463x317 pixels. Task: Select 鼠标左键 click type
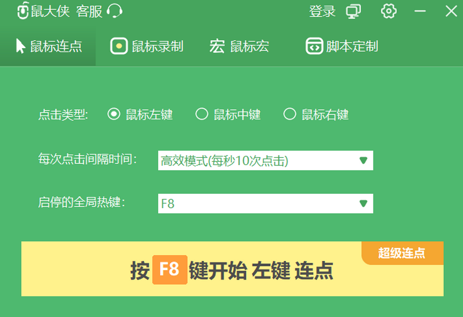pyautogui.click(x=113, y=114)
